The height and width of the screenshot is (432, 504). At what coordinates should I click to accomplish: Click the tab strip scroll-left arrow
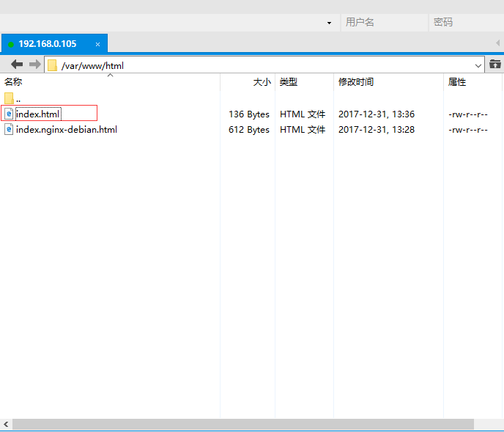tap(497, 43)
